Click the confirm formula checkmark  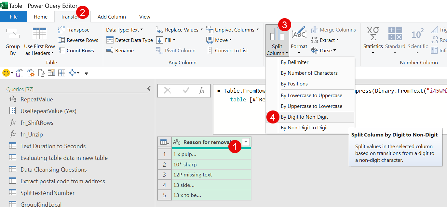pyautogui.click(x=186, y=91)
